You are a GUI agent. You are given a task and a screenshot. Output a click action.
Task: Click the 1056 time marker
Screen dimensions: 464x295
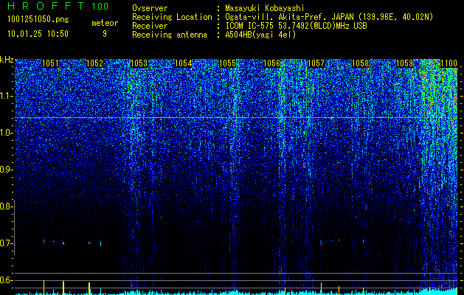click(271, 63)
